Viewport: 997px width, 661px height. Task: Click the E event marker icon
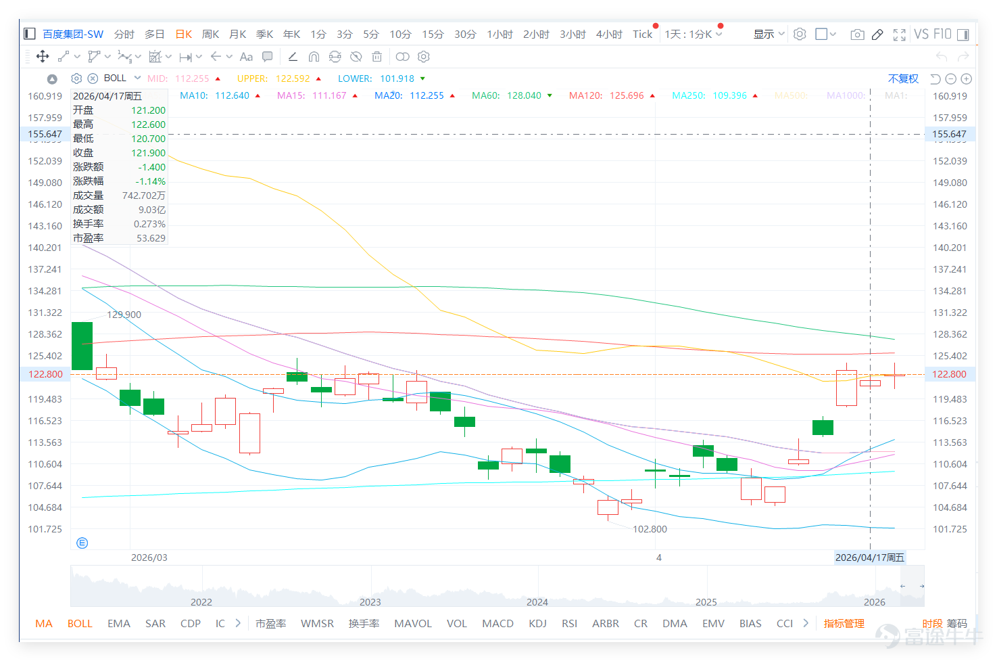click(x=82, y=543)
